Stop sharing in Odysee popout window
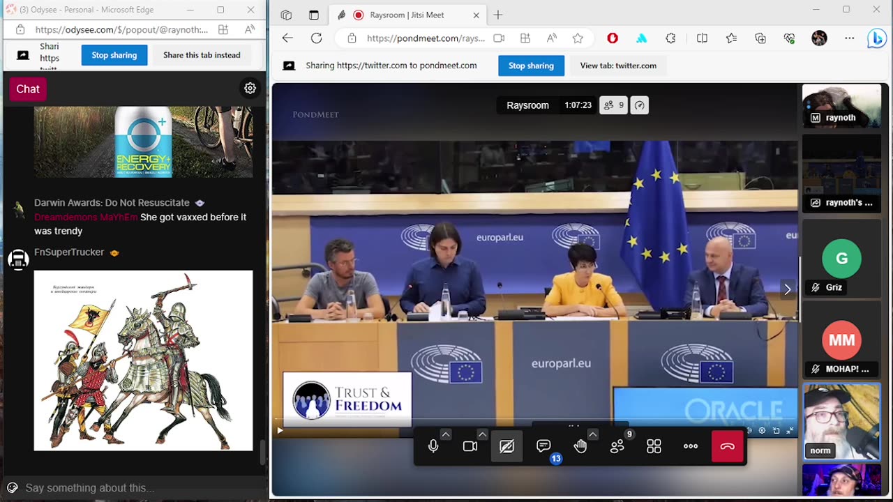Image resolution: width=893 pixels, height=502 pixels. click(114, 55)
